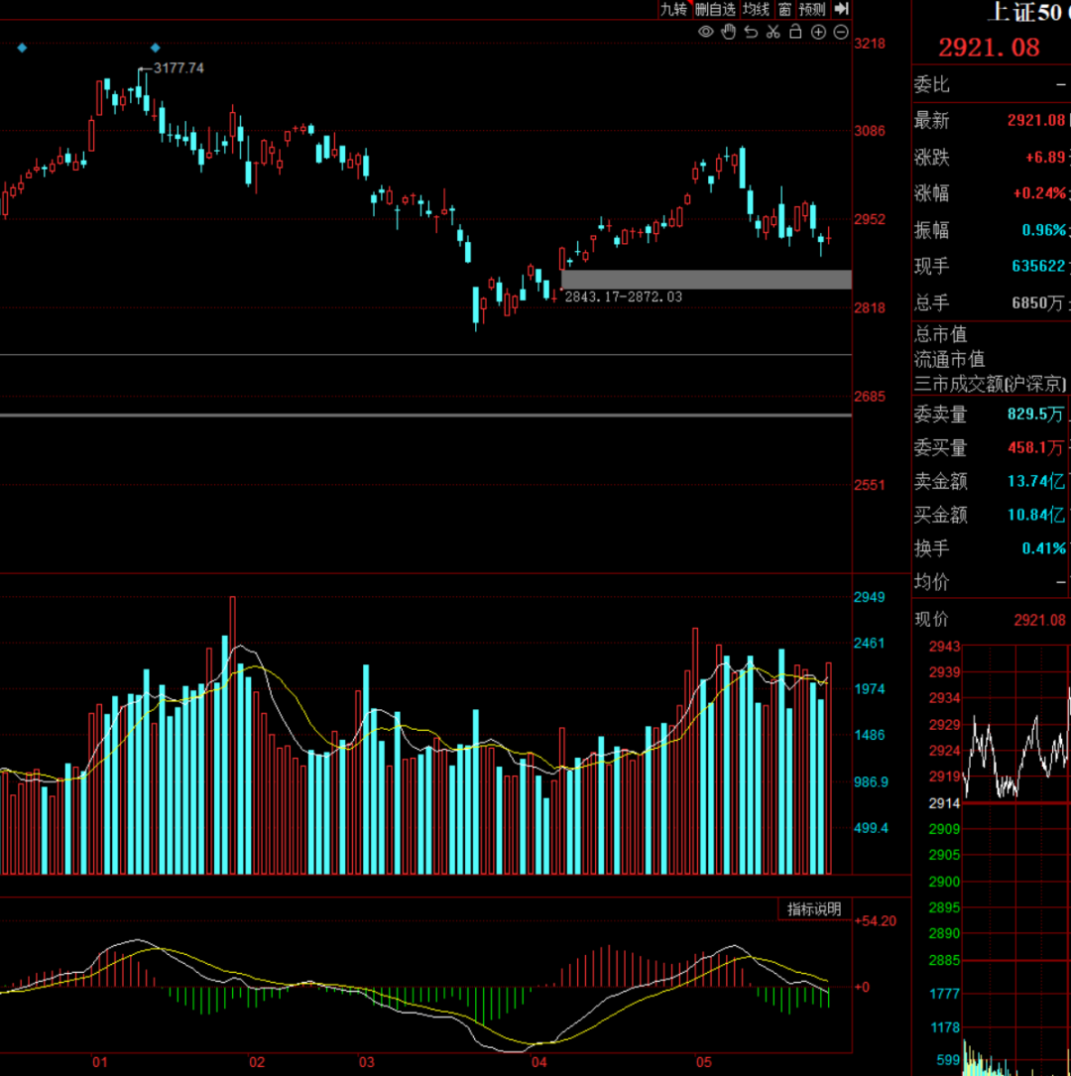
Task: Toggle the unlock padlock icon
Action: click(x=796, y=32)
